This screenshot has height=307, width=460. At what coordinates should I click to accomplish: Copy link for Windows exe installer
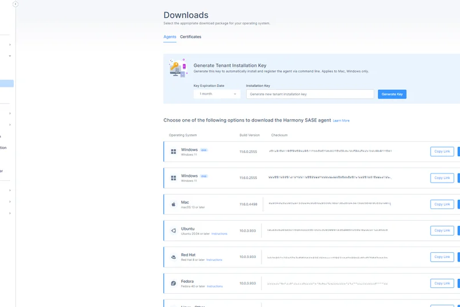pyautogui.click(x=442, y=151)
